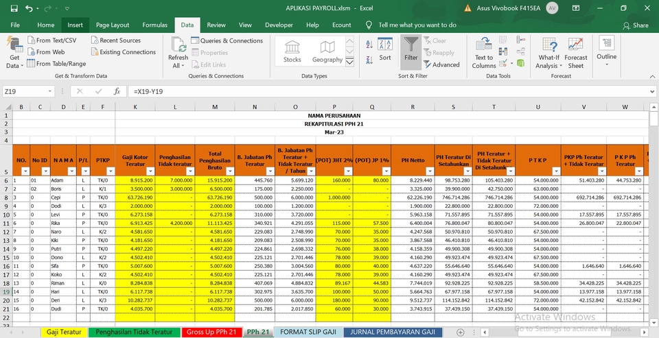Select the Stocks data type
The image size is (659, 338).
coord(292,51)
